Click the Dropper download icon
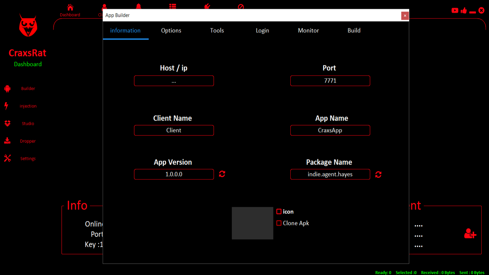 coord(7,141)
